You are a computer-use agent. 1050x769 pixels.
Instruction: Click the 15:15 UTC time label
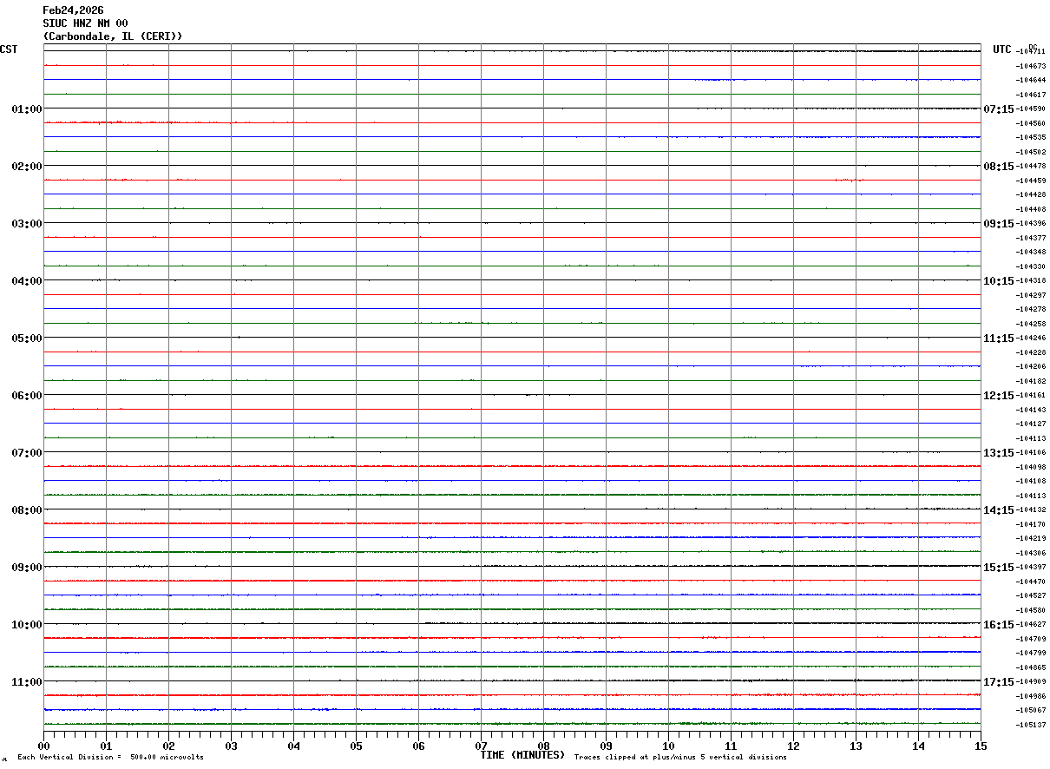point(998,568)
